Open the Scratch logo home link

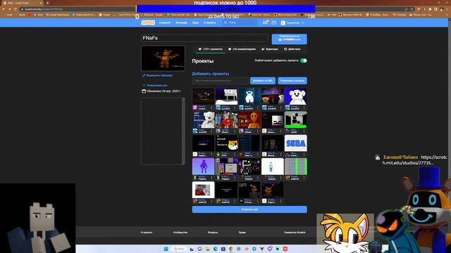click(x=148, y=22)
